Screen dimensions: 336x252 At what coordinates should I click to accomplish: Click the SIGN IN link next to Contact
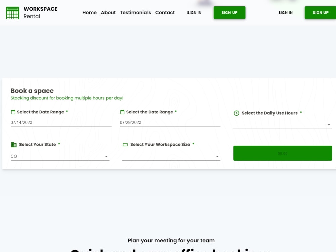click(194, 13)
